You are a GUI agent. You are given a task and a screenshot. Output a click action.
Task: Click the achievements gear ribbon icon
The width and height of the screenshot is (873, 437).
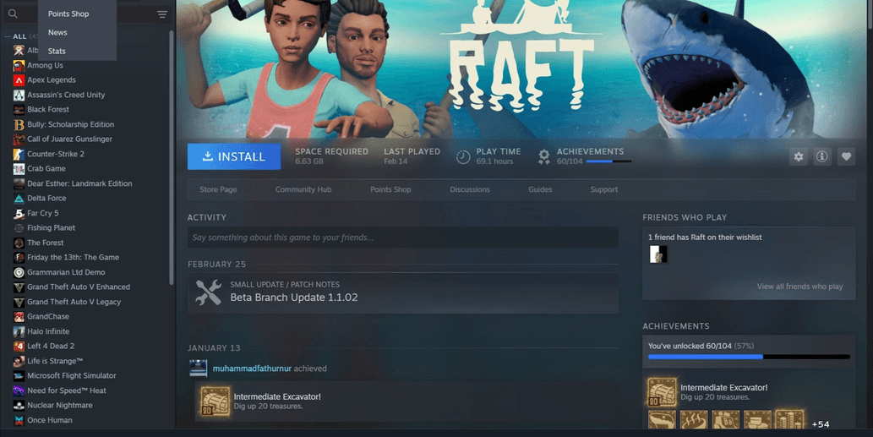pos(544,157)
